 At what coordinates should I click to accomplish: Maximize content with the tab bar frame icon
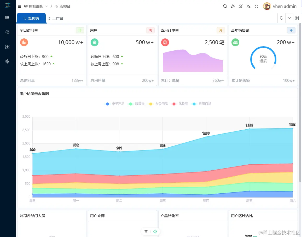[x=297, y=18]
